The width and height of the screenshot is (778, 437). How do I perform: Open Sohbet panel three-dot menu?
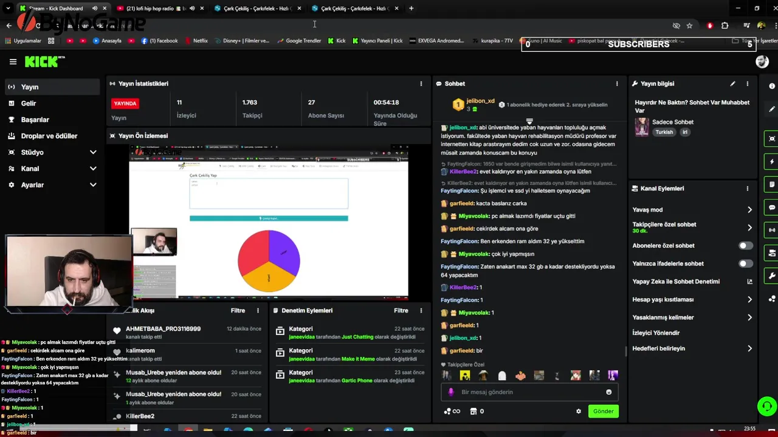pos(617,84)
